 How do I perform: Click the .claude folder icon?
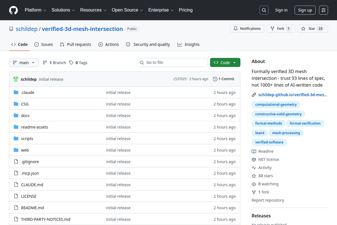pyautogui.click(x=16, y=93)
